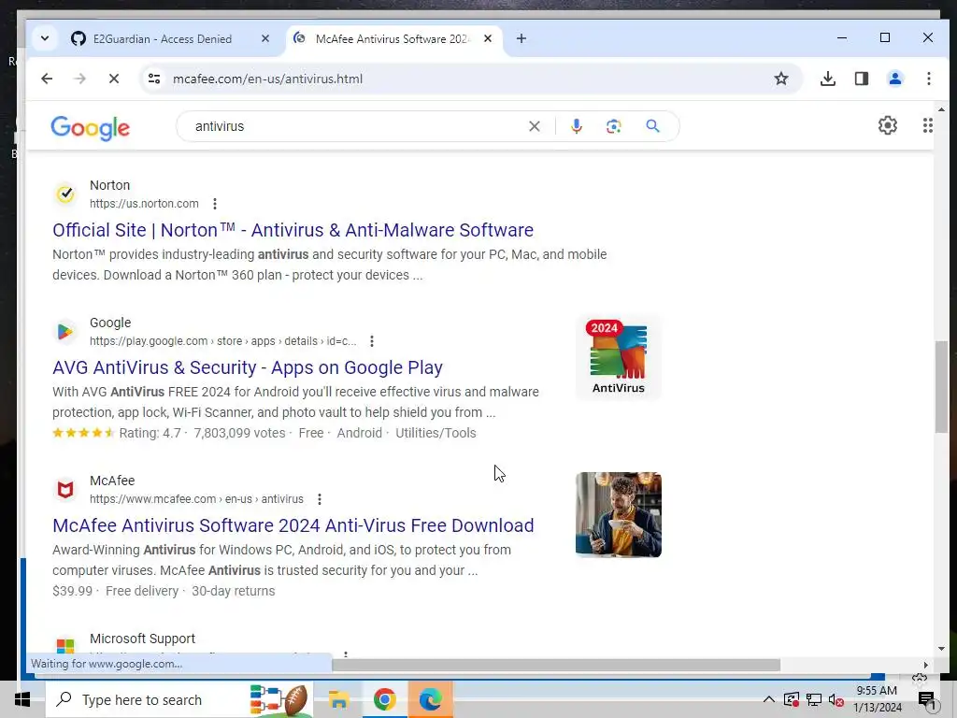Image resolution: width=957 pixels, height=718 pixels.
Task: Switch to E2Guardian - Access Denied tab
Action: click(x=162, y=38)
